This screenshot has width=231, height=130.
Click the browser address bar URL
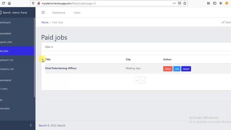[x=69, y=3]
